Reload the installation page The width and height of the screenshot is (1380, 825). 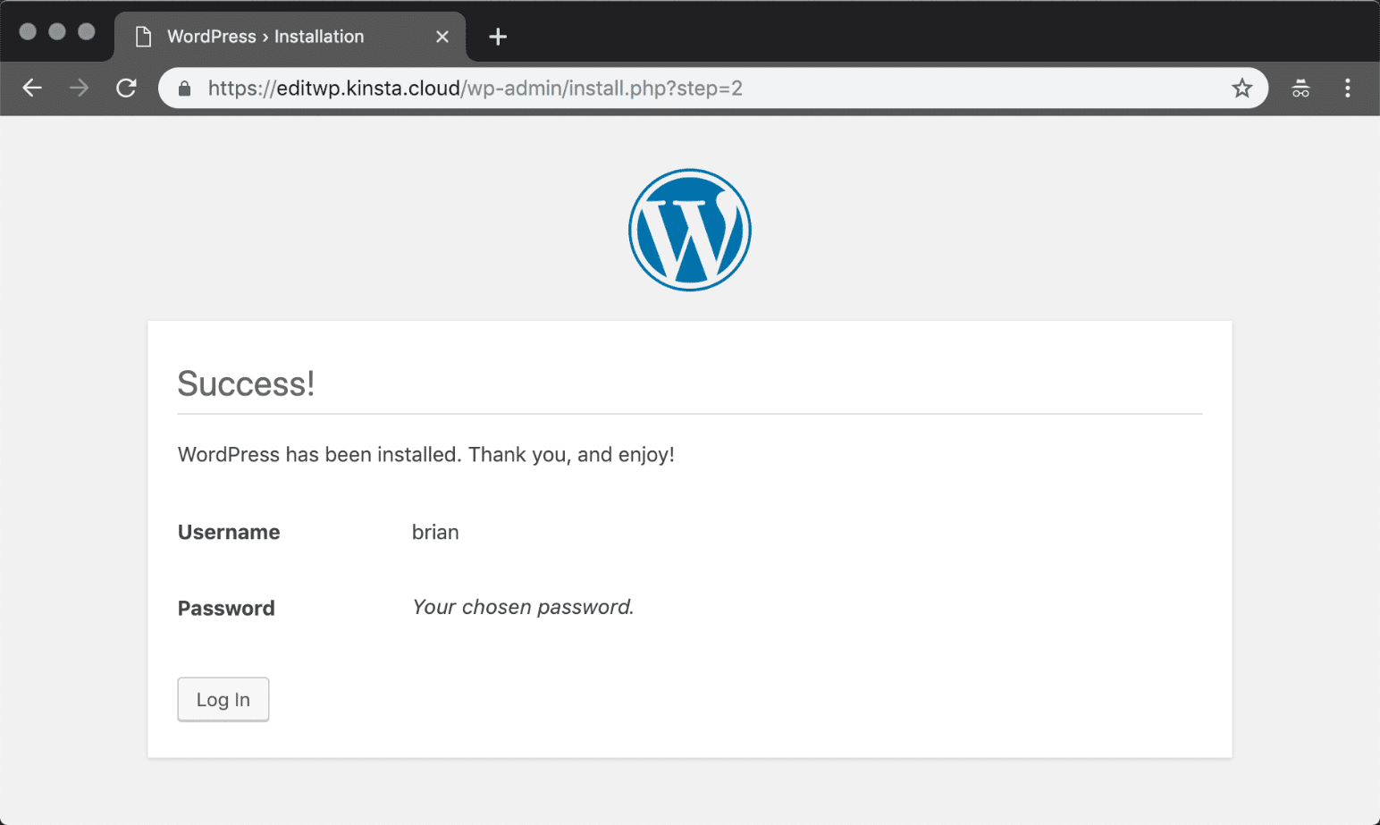pyautogui.click(x=126, y=88)
